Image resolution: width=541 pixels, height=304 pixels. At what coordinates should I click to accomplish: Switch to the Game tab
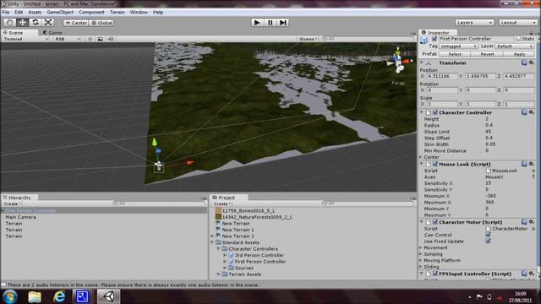(52, 32)
